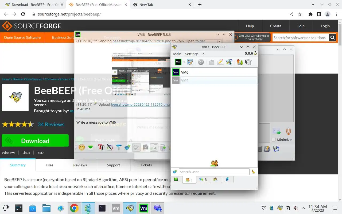Show hidden system tray icons arrow
The image size is (342, 214).
(x=303, y=208)
